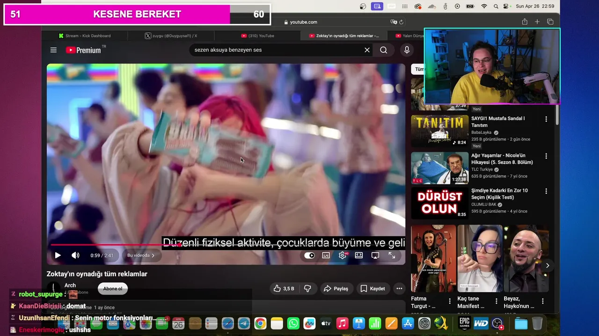Open the Fatma Turgut short thumbnail
Viewport: 599px width, 336px height.
click(x=433, y=259)
